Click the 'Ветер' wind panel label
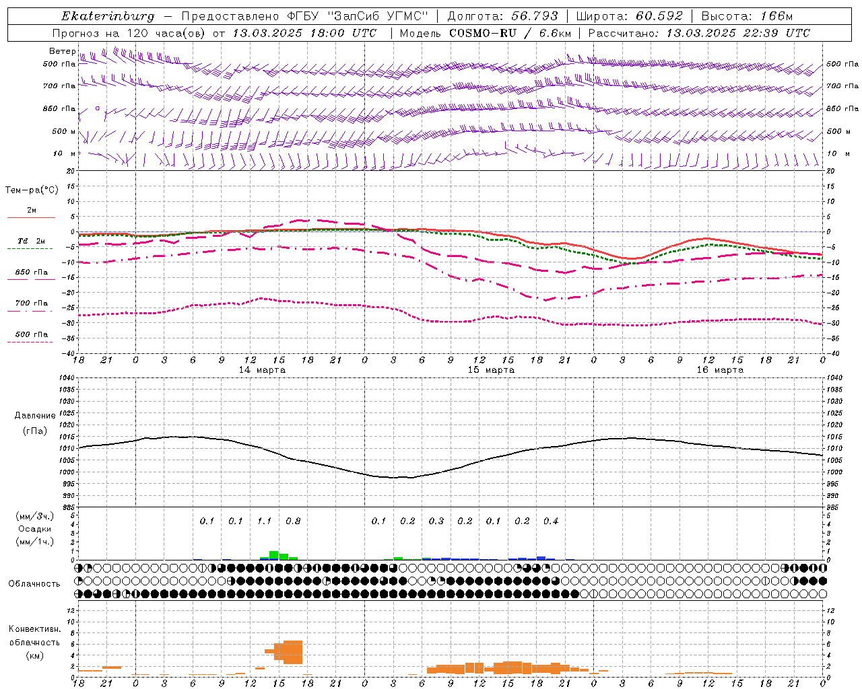The width and height of the screenshot is (862, 689). pos(63,51)
